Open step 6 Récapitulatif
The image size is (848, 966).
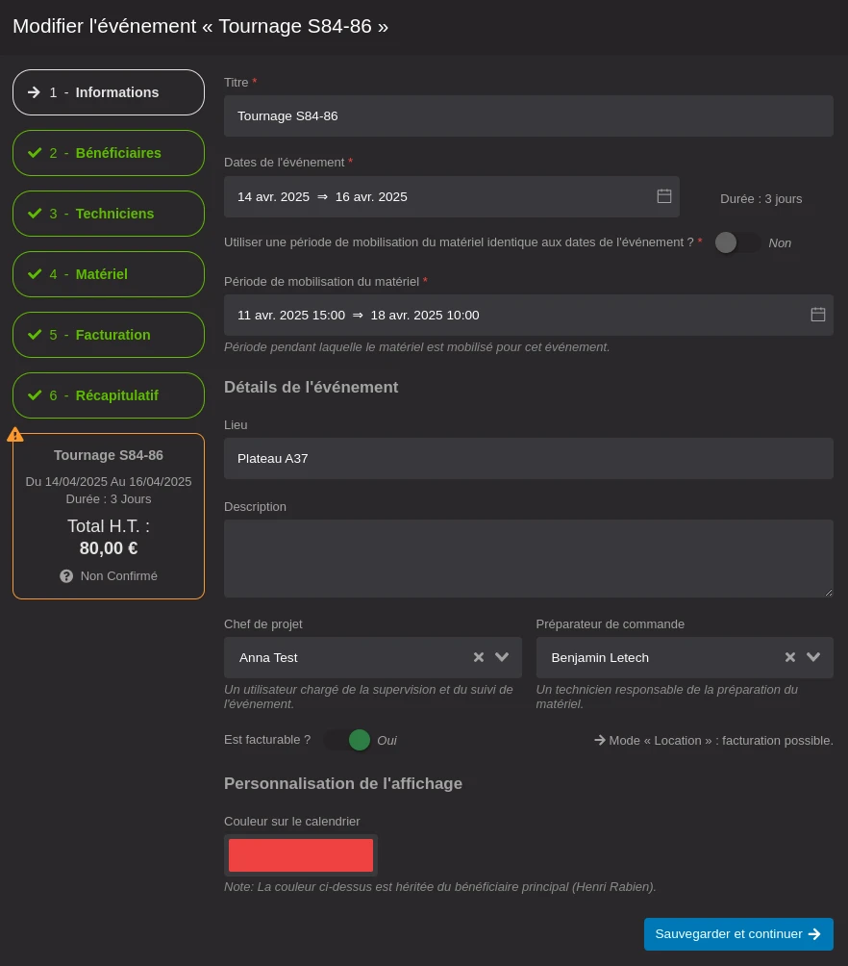tap(109, 395)
